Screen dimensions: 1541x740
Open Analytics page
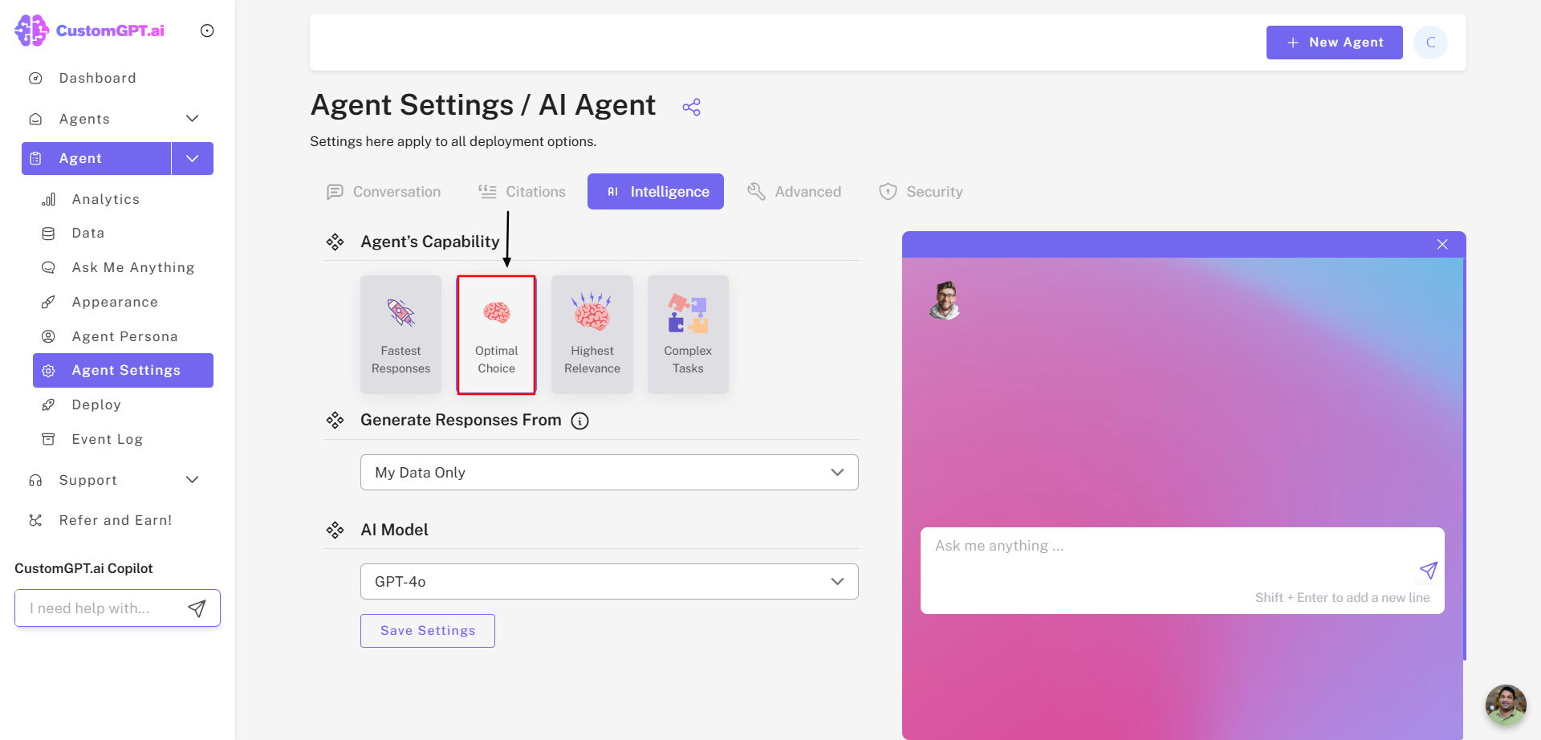tap(105, 199)
